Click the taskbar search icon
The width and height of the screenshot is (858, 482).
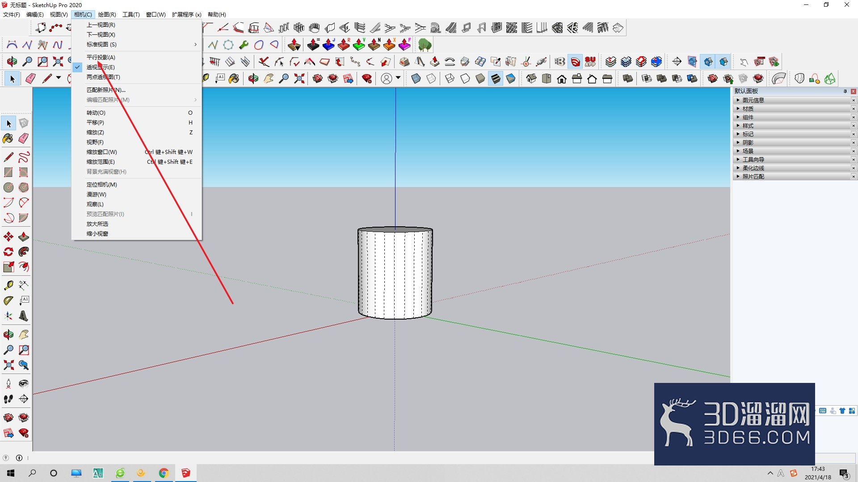point(32,473)
